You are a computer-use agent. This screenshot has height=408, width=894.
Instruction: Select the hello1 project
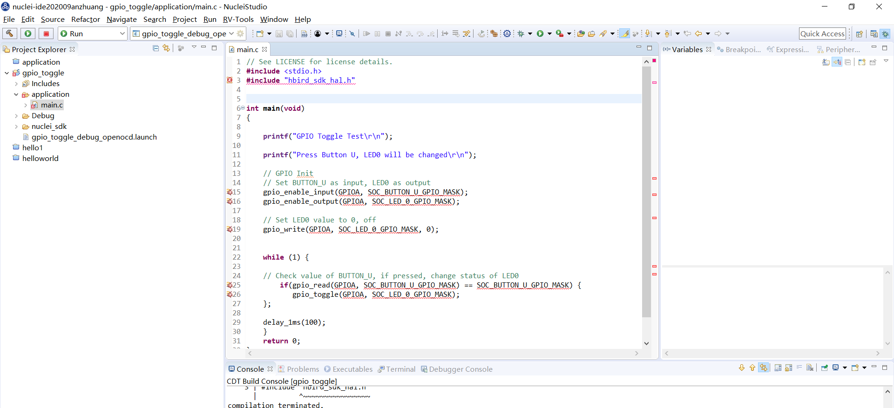tap(32, 148)
